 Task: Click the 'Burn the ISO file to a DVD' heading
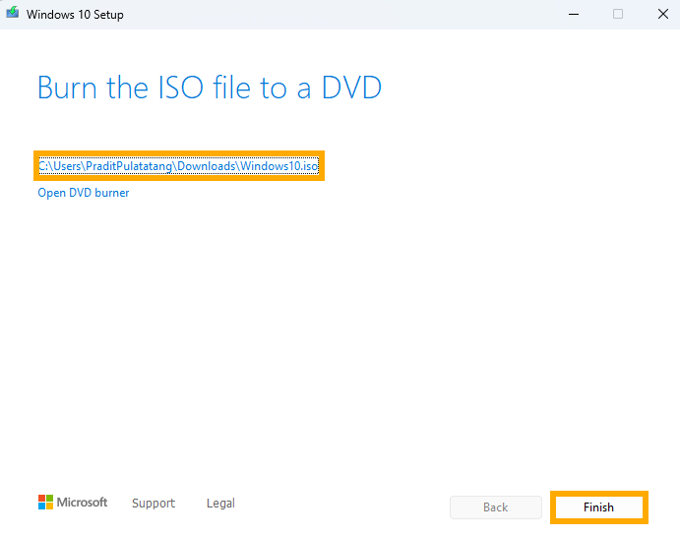click(210, 88)
